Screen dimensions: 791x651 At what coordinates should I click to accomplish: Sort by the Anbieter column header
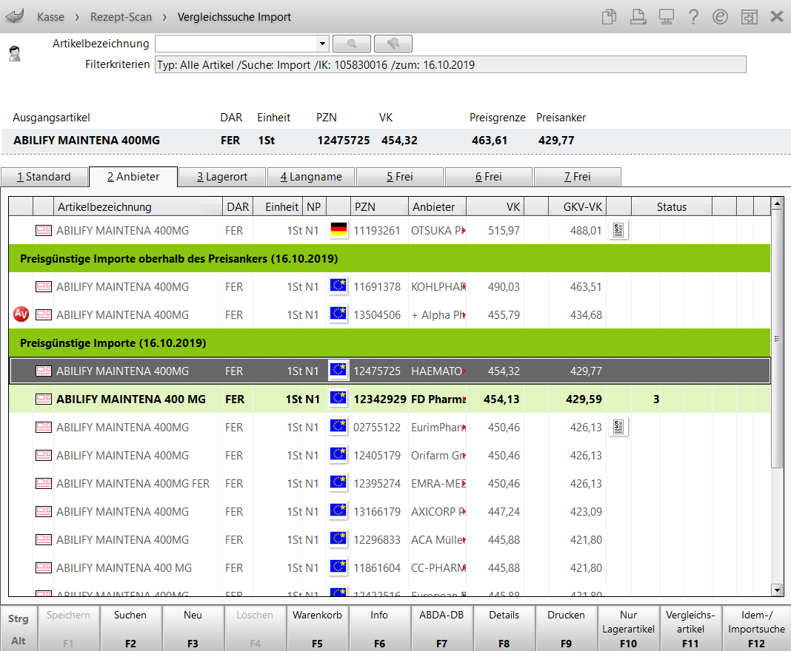437,206
